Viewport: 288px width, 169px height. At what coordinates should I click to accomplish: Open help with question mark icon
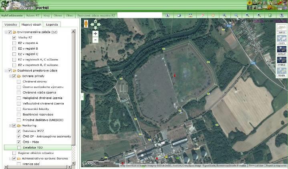pyautogui.click(x=282, y=16)
